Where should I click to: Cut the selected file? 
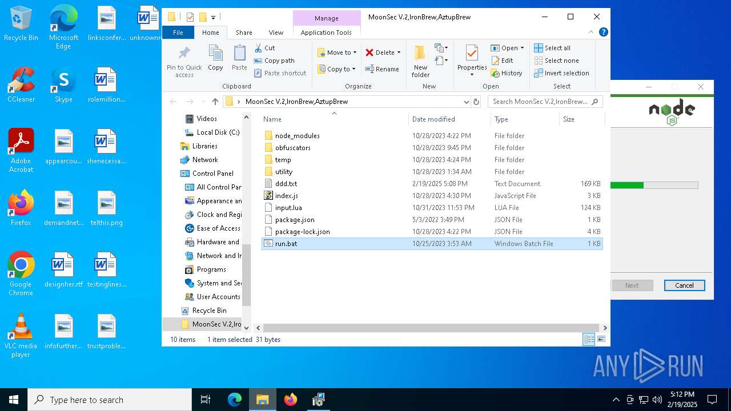pyautogui.click(x=264, y=48)
